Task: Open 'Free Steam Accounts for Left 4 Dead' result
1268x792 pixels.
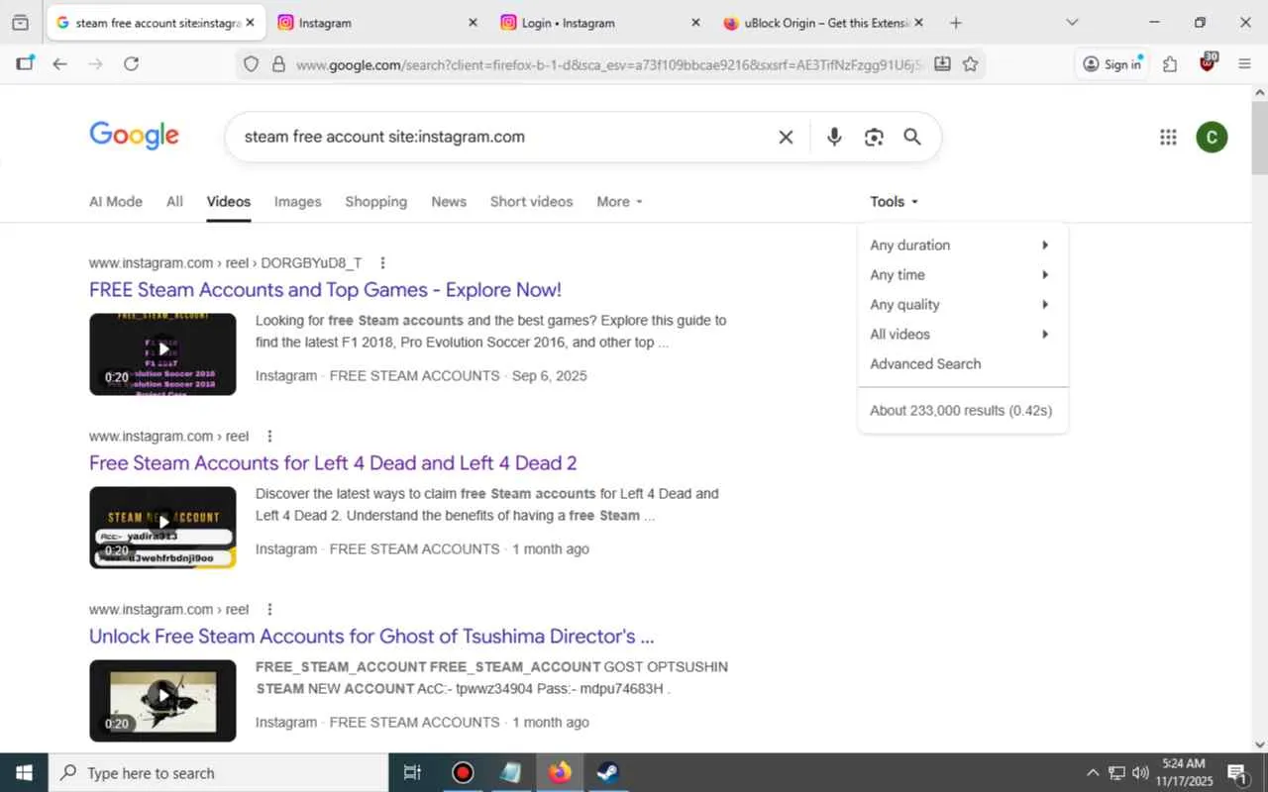Action: click(333, 463)
